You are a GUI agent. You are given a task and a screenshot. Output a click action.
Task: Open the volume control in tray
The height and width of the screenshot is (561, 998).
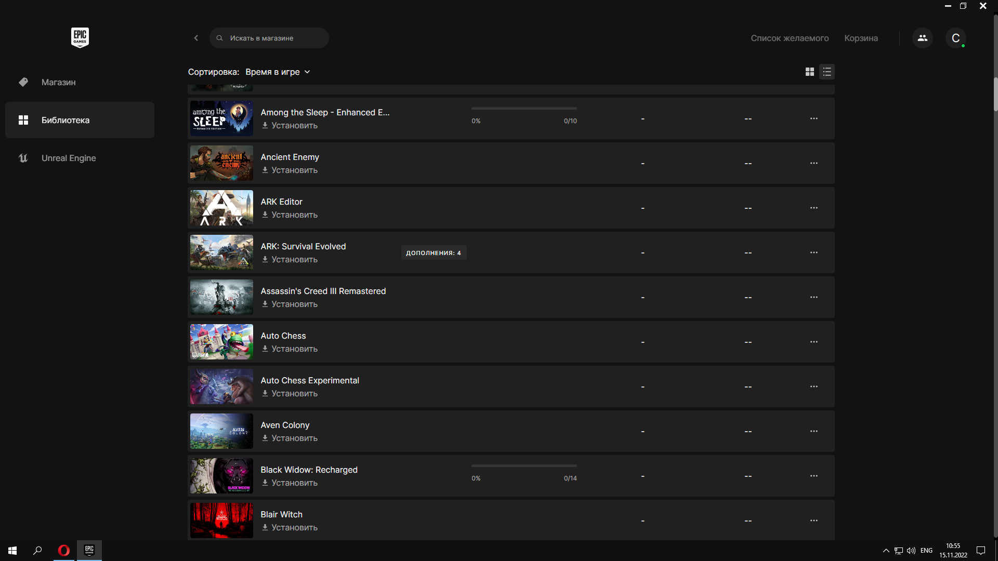[x=911, y=551]
